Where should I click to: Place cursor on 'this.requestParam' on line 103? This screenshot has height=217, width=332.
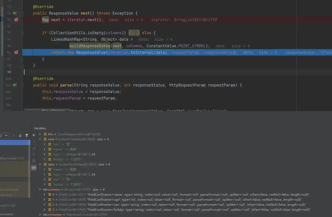(61, 98)
